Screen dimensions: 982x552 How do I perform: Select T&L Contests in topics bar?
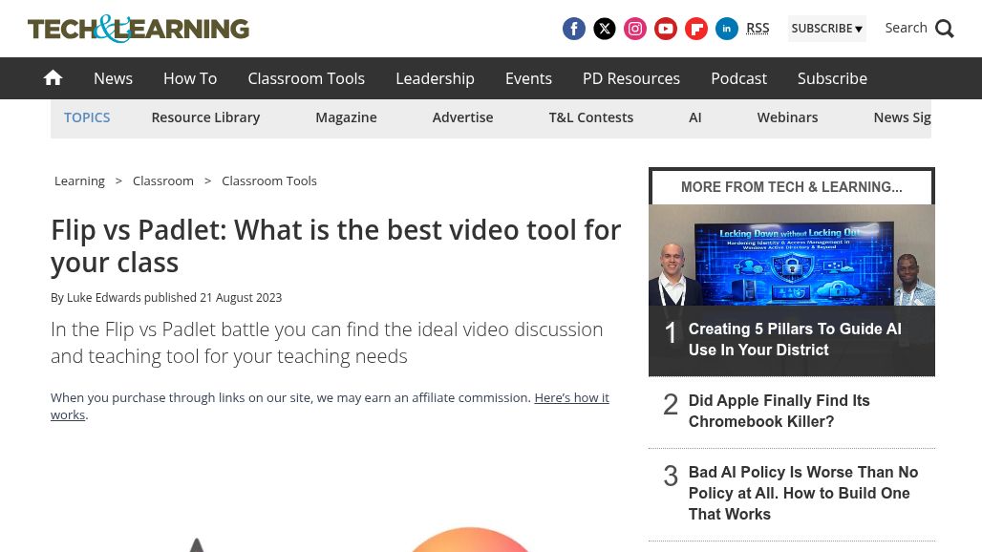[x=591, y=117]
